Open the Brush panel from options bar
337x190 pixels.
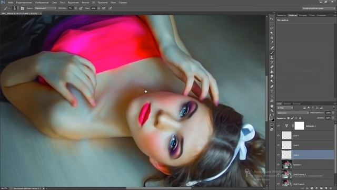(22, 8)
